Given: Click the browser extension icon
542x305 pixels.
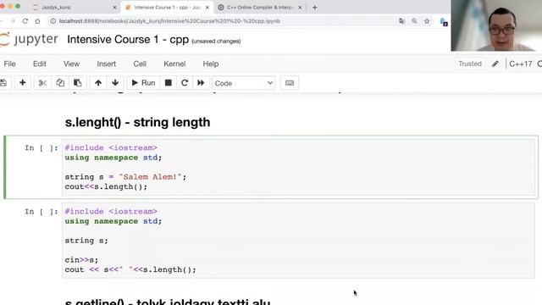Looking at the screenshot, I should [x=444, y=22].
